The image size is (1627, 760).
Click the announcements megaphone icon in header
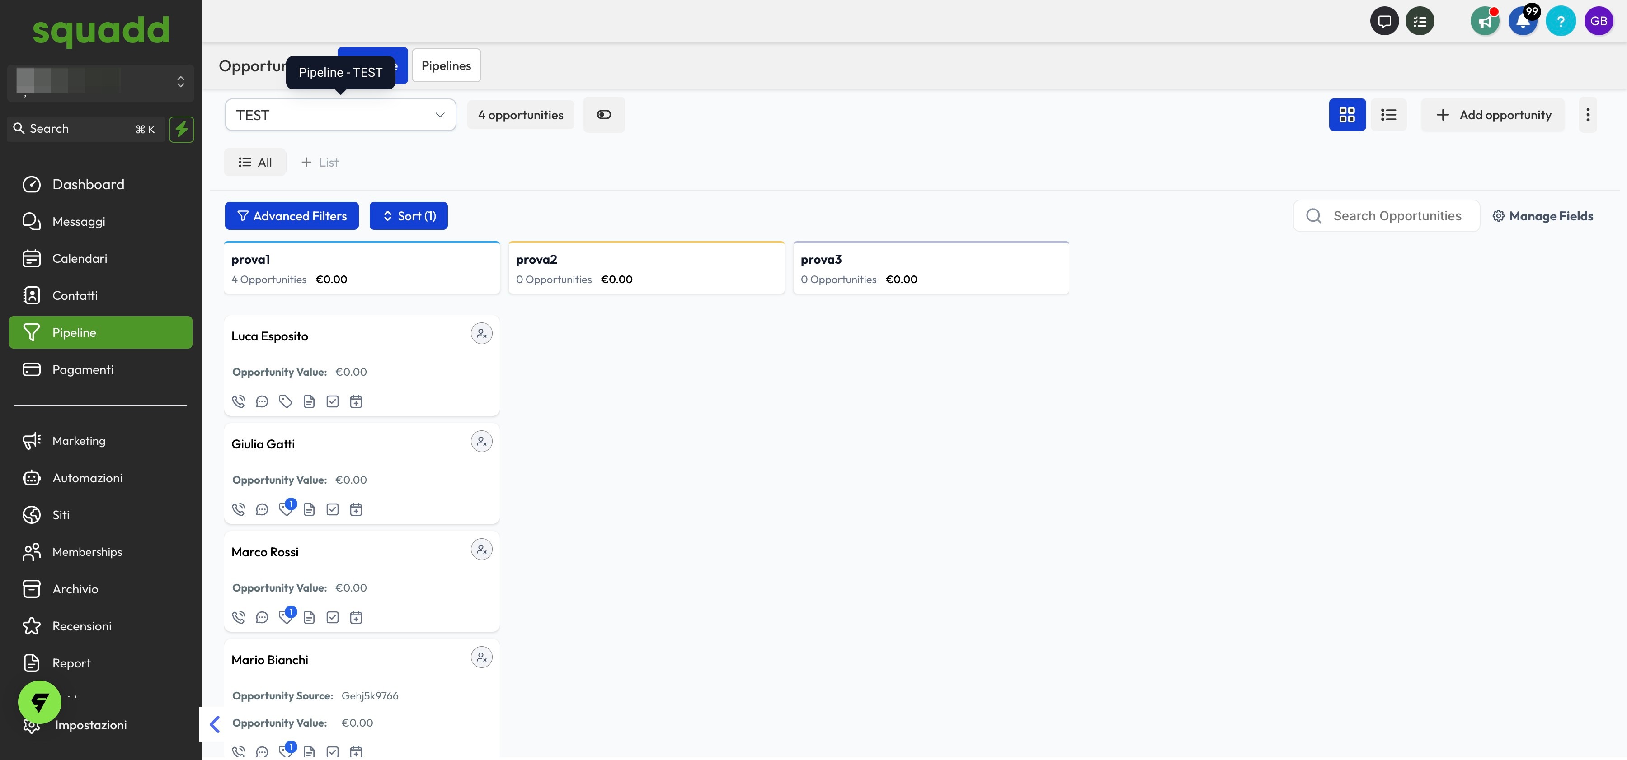(x=1484, y=22)
